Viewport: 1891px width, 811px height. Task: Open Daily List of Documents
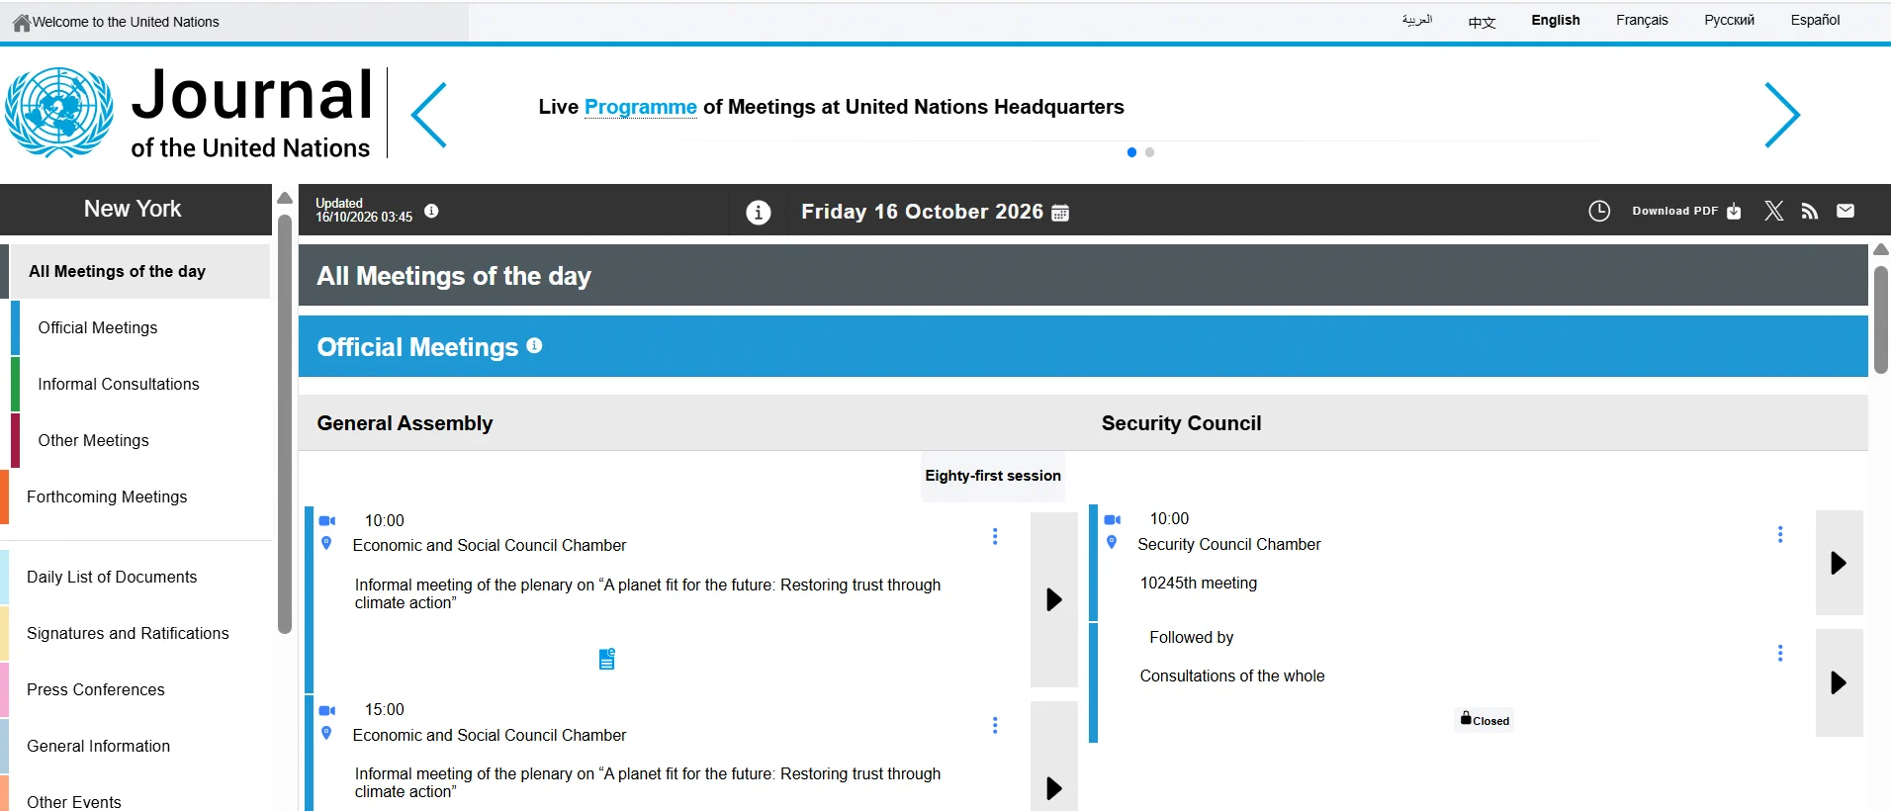tap(135, 577)
